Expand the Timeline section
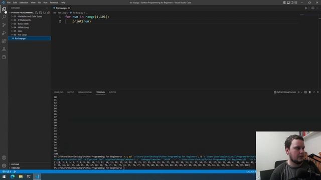Viewport: 321px width, 180px height. click(16, 168)
